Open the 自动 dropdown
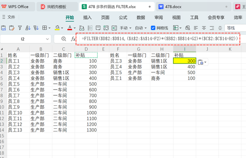The image size is (246, 158). [x=141, y=28]
